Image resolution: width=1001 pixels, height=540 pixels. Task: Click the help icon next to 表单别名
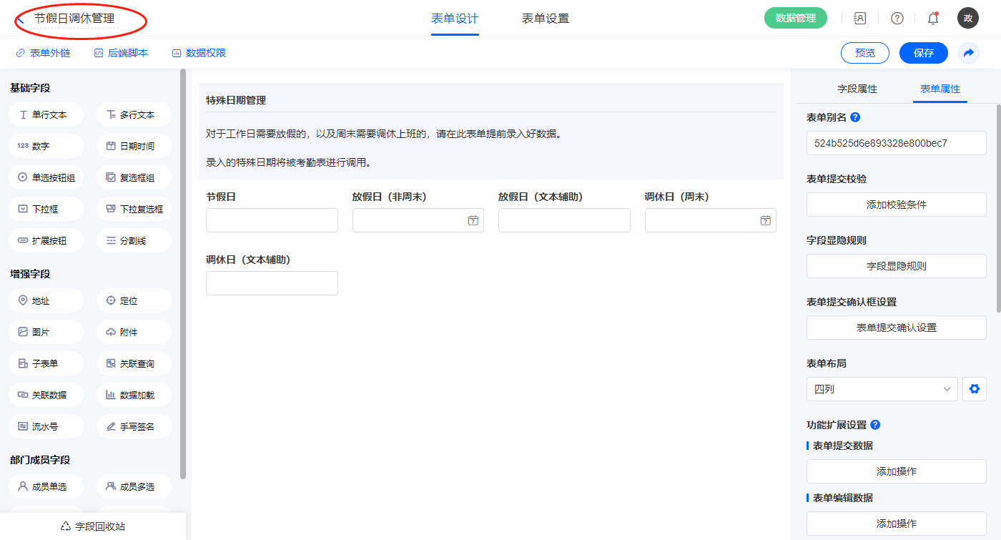(x=855, y=117)
